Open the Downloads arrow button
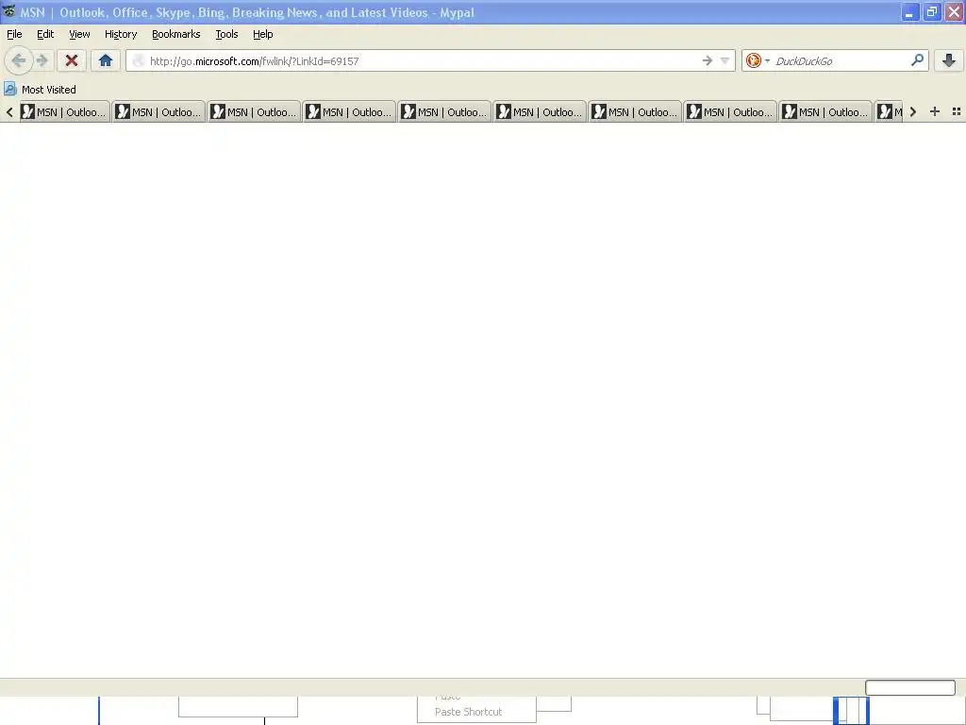Screen dimensions: 966x725 (949, 60)
